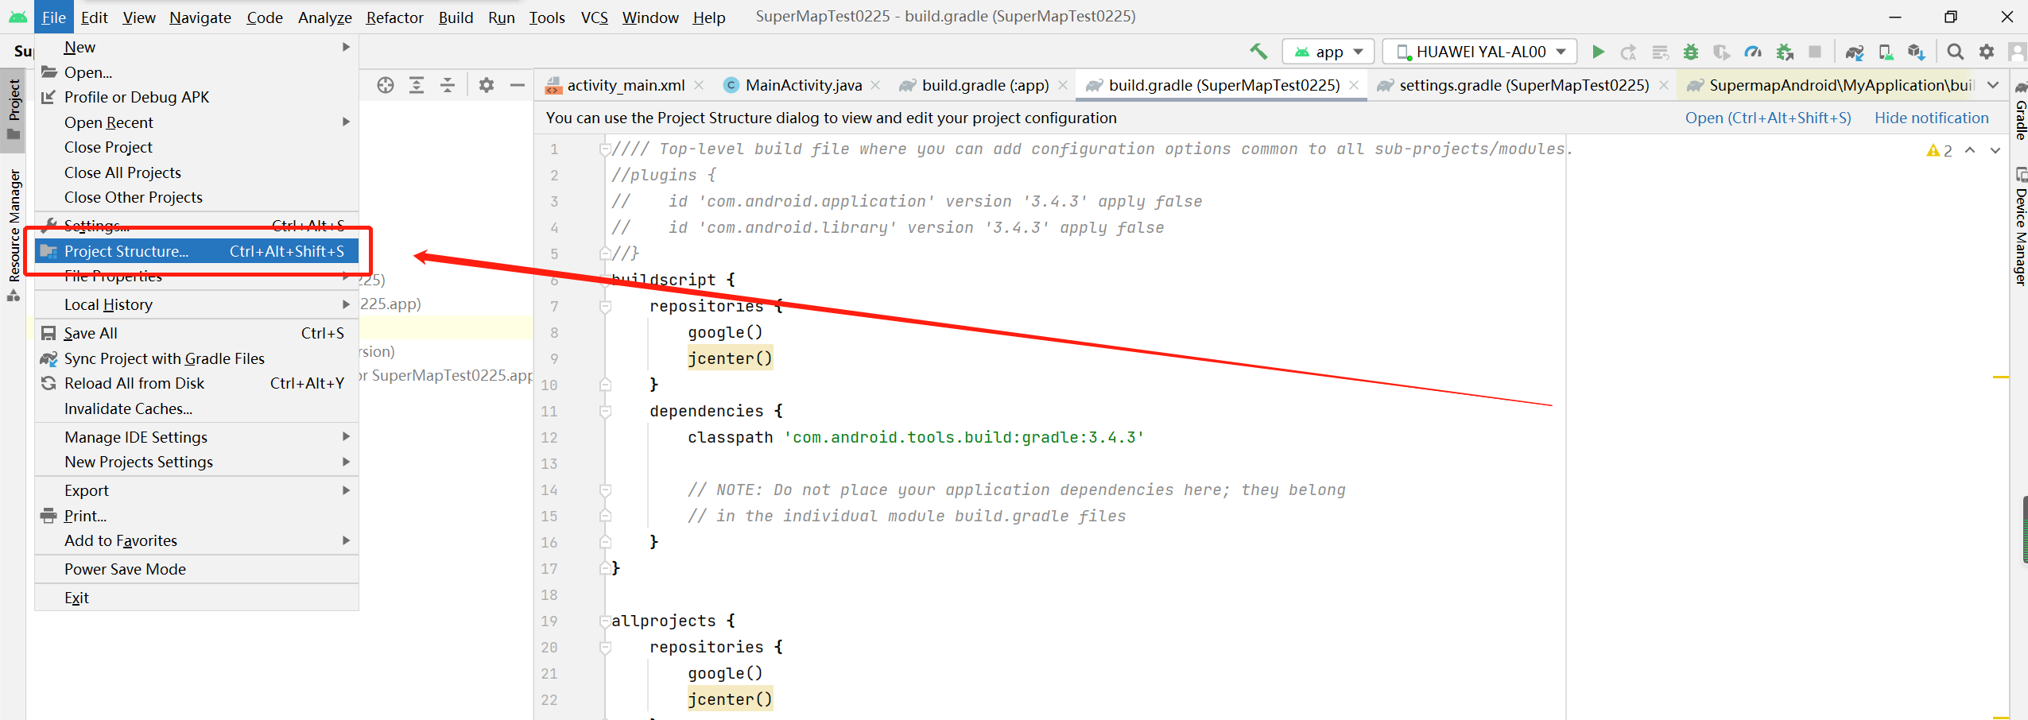Choose Close Project
This screenshot has height=720, width=2028.
[196, 147]
